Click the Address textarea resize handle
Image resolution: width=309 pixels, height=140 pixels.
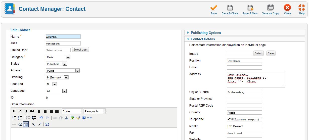pyautogui.click(x=283, y=85)
